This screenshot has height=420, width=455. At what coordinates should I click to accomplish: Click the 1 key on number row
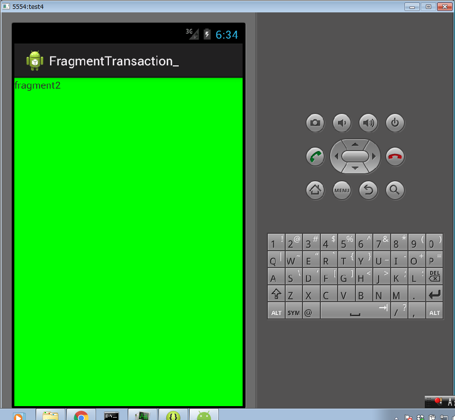point(276,242)
